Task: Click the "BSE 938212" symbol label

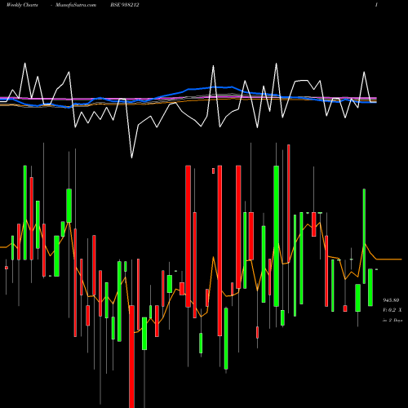Action: [x=125, y=5]
